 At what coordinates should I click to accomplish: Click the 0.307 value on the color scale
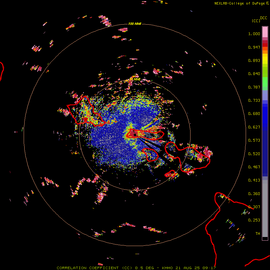coord(254,207)
